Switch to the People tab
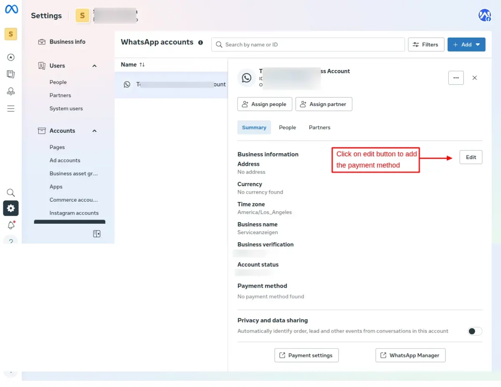This screenshot has height=387, width=501. point(287,127)
